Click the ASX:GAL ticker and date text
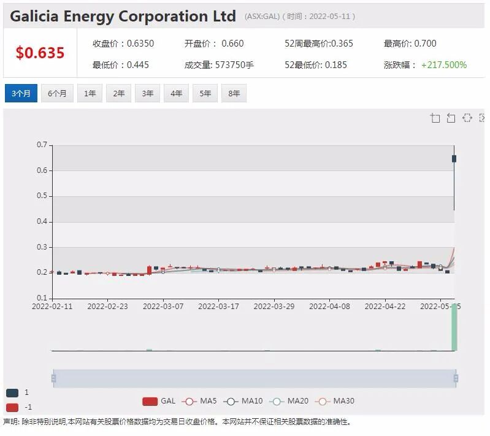Viewport: 490px width, 436px height. tap(300, 17)
